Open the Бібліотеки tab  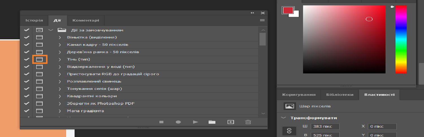(339, 95)
